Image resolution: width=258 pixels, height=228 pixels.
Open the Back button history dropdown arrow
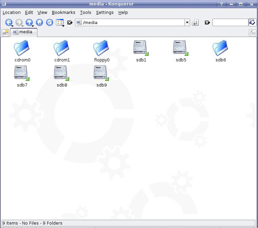12,26
